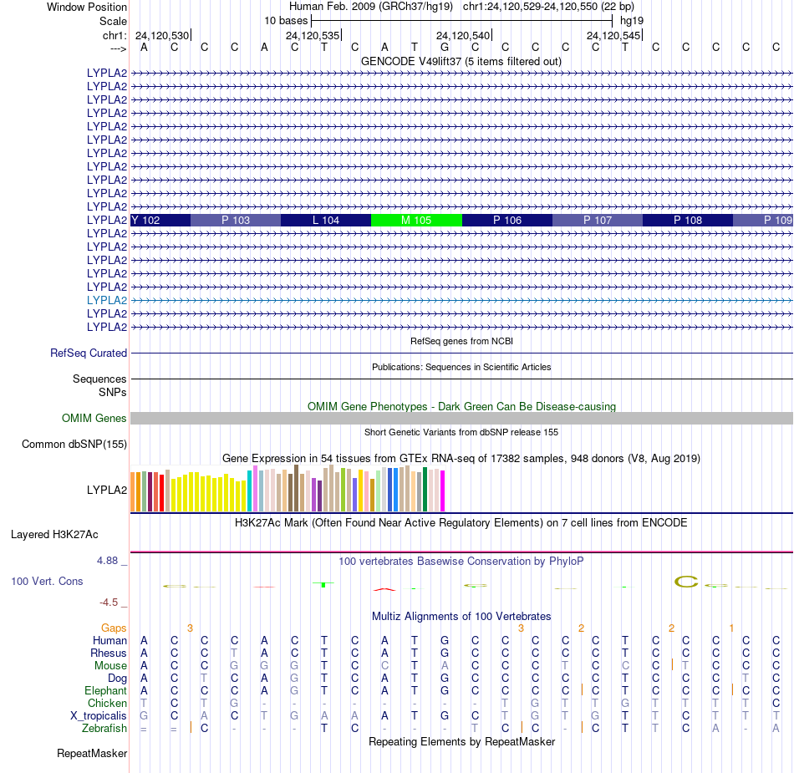This screenshot has width=794, height=773.
Task: Click the red A PhyloP conservation logo
Action: (384, 589)
